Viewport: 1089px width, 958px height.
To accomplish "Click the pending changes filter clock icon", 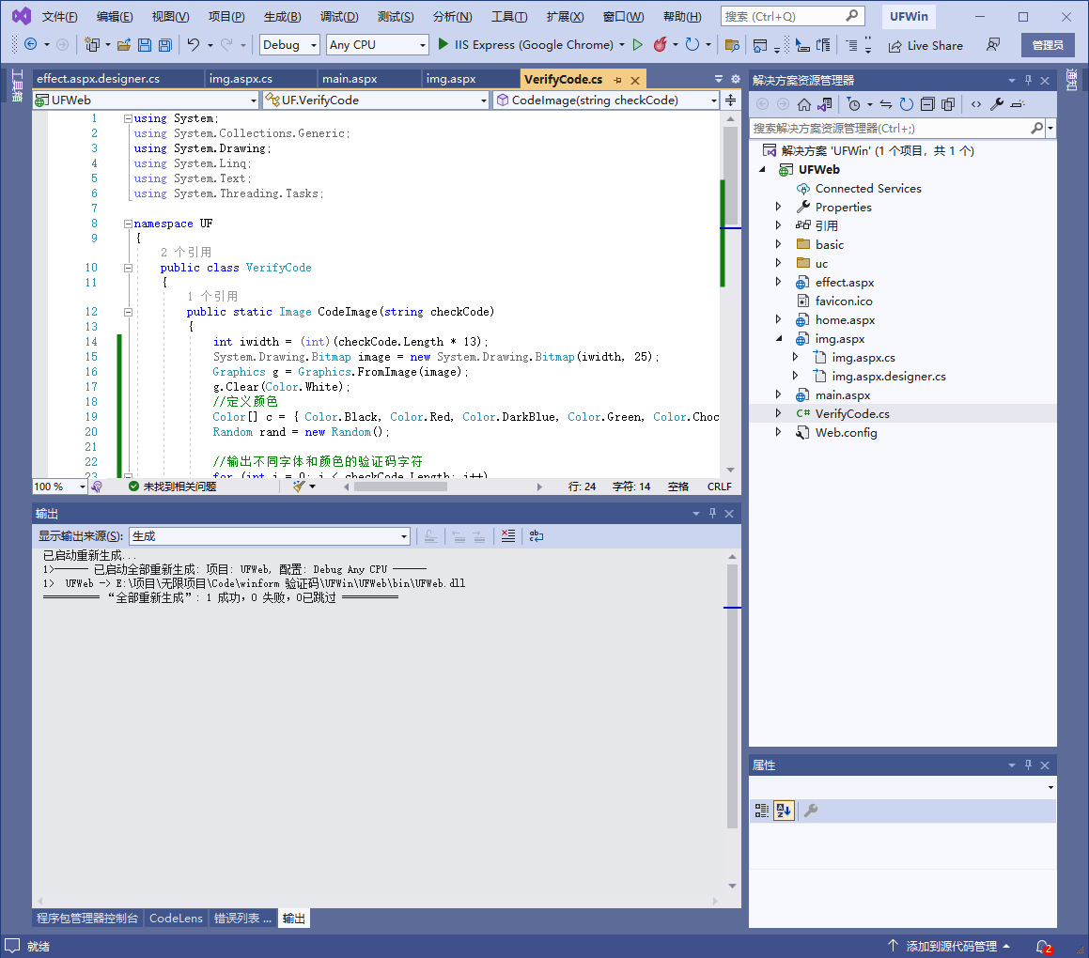I will tap(853, 104).
